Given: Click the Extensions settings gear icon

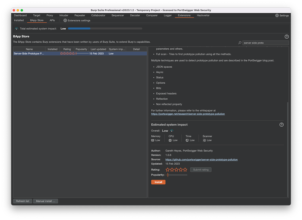Looking at the screenshot, I should tap(65, 20).
